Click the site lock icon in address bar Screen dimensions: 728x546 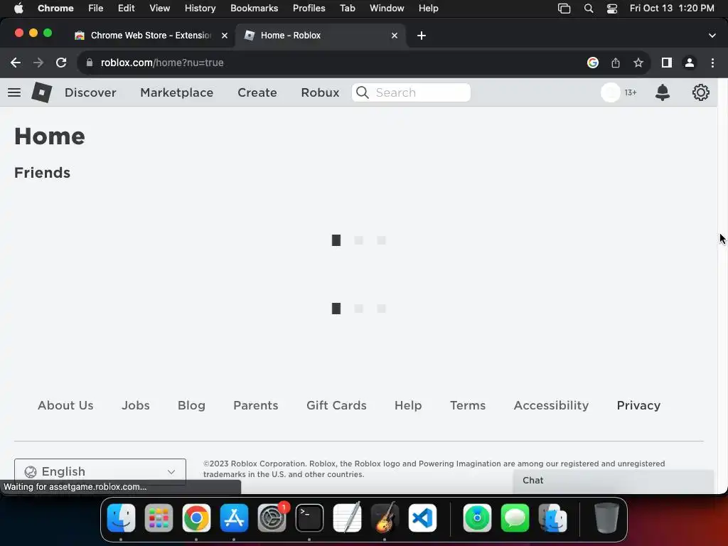coord(90,63)
